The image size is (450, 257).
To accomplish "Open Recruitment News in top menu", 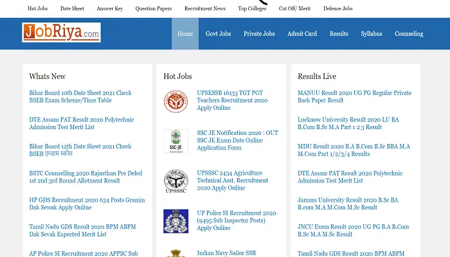I will [205, 8].
